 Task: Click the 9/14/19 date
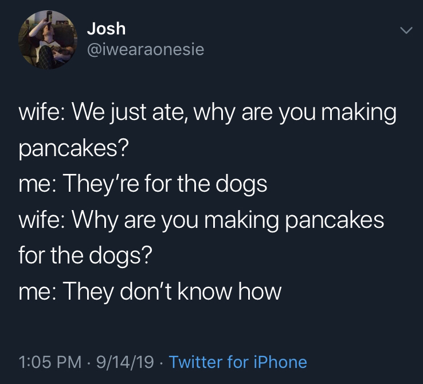[126, 362]
